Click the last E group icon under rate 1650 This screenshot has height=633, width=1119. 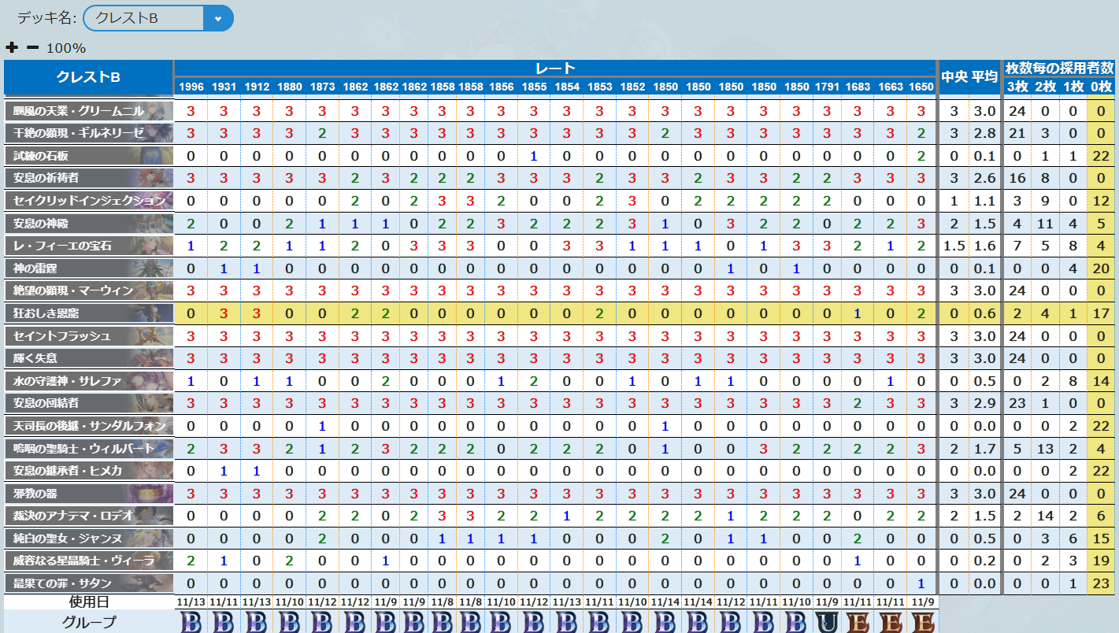[921, 622]
